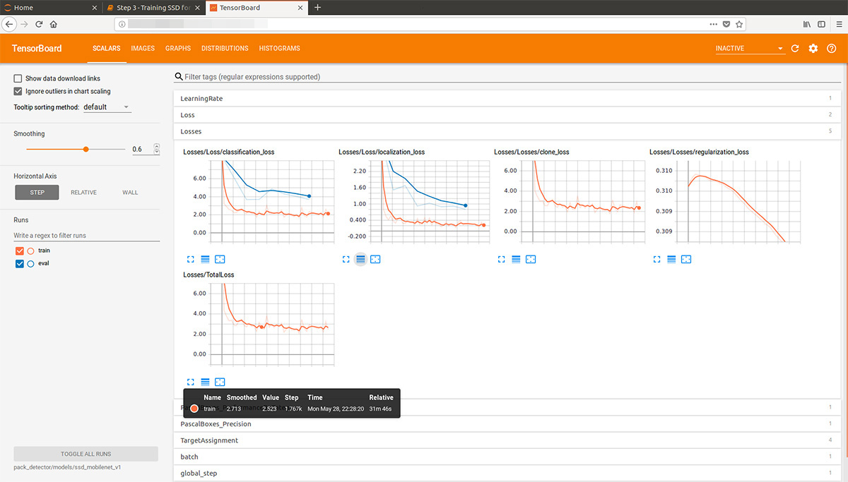Fit domain to data on clone_loss chart
This screenshot has width=848, height=482.
[x=531, y=260]
